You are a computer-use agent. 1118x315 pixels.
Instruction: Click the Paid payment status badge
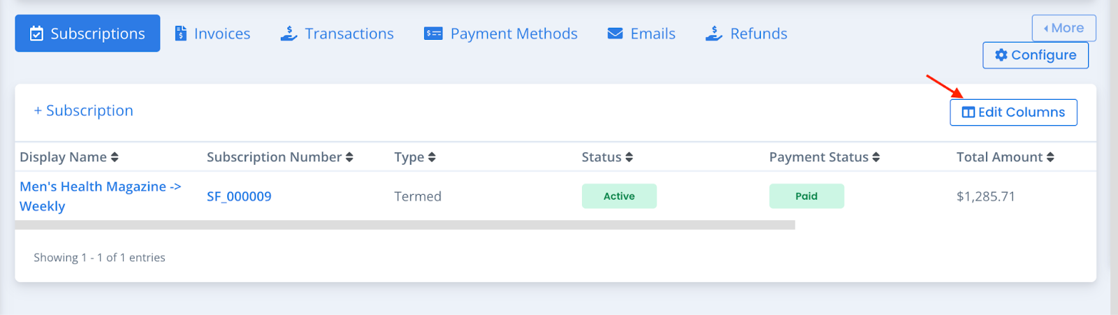click(x=806, y=196)
